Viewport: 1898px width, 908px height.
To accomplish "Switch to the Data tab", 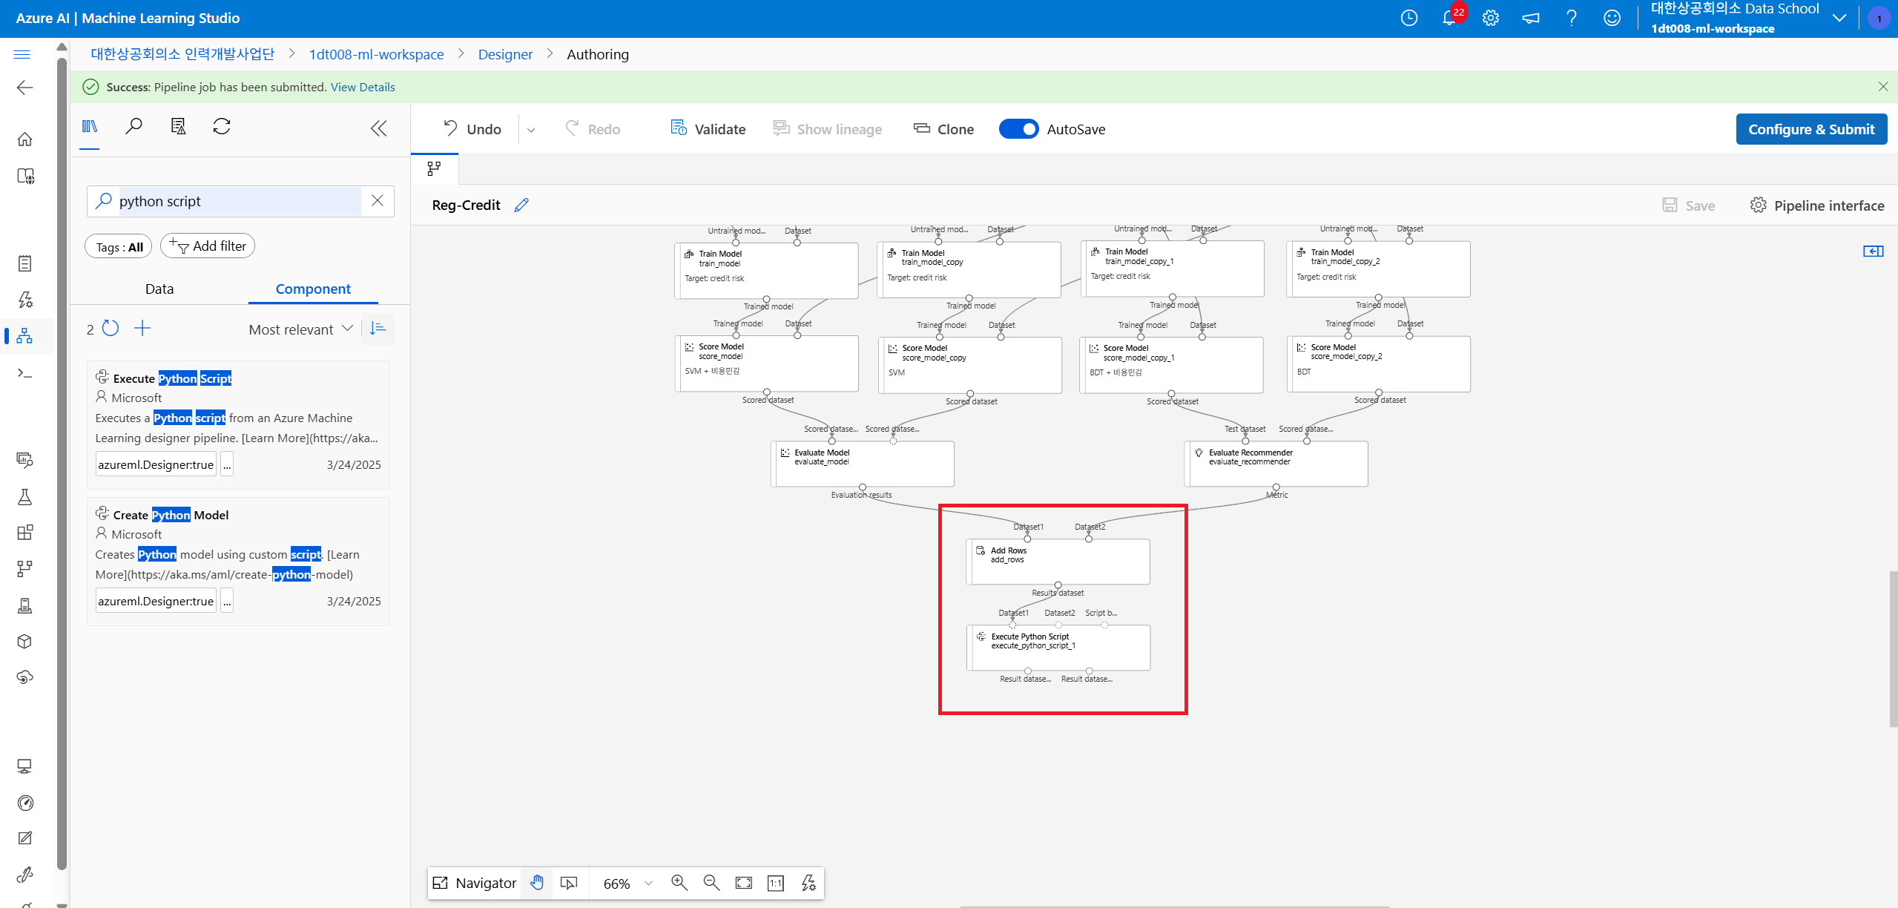I will click(x=159, y=289).
